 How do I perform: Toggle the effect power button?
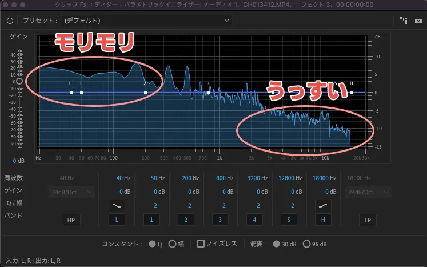tap(10, 21)
